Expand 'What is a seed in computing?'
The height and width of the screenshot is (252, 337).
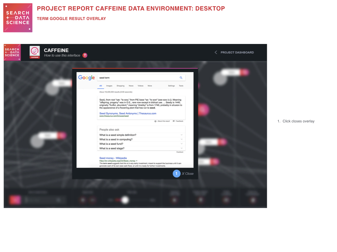point(141,139)
